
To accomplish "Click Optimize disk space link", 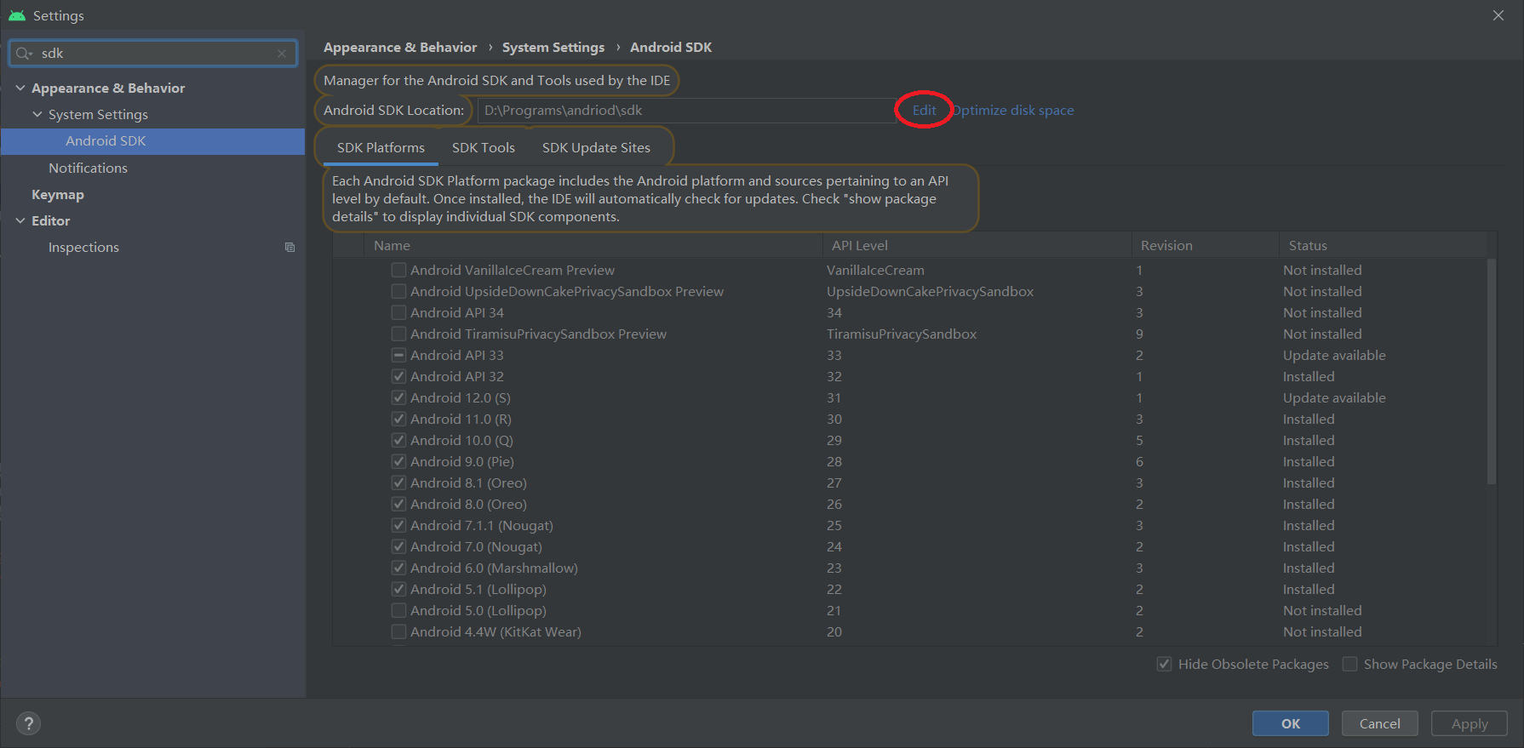I will pos(1012,110).
